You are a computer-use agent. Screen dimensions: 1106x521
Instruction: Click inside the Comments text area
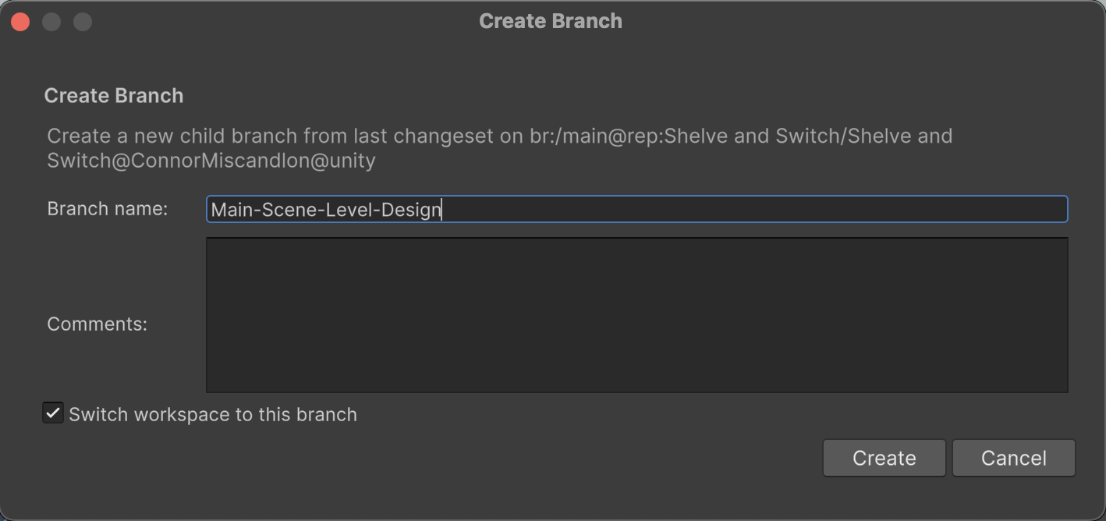pos(636,315)
